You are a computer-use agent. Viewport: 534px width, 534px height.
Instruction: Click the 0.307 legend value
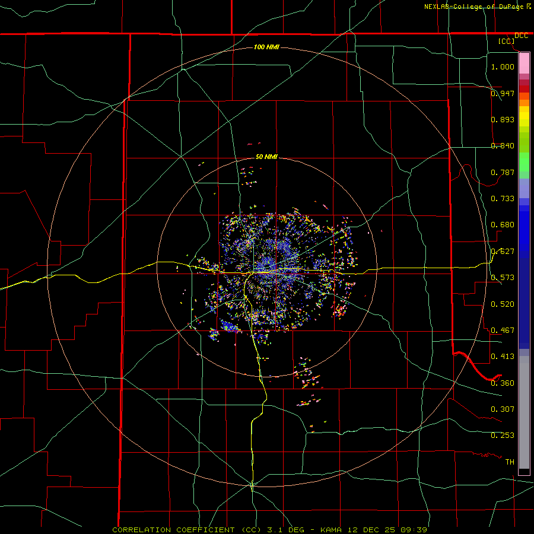point(503,409)
